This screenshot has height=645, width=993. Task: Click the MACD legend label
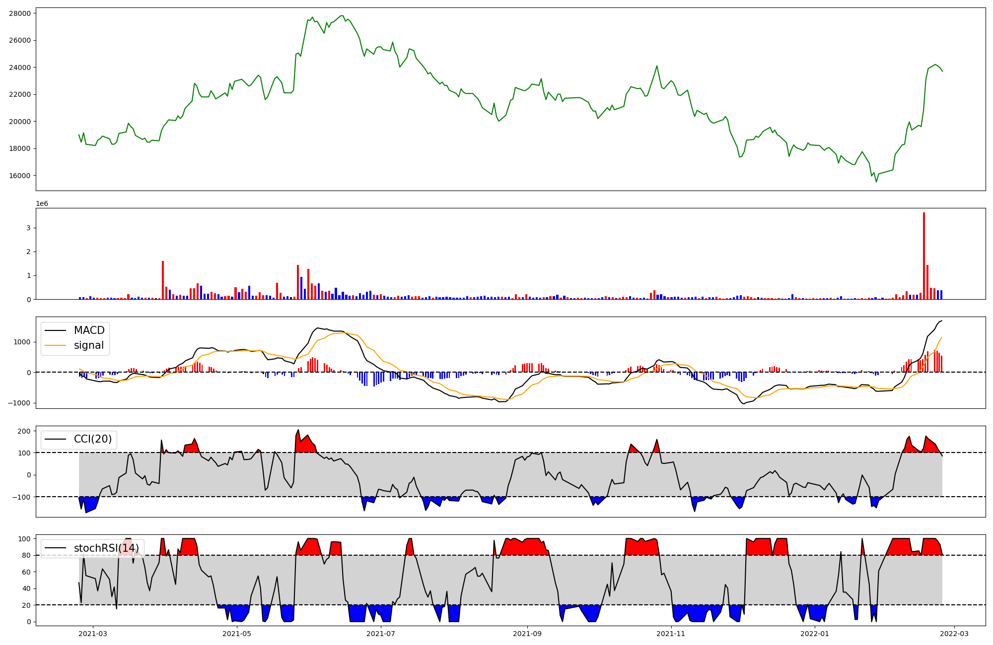[x=89, y=330]
